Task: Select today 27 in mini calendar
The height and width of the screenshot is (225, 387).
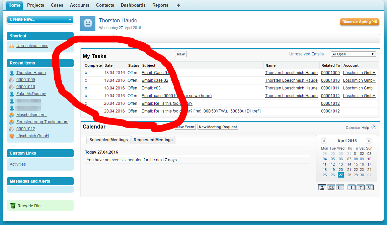Action: pos(340,175)
